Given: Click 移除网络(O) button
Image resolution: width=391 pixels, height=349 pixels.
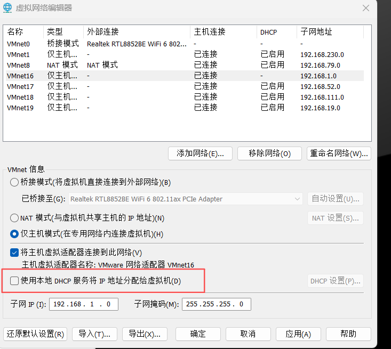Looking at the screenshot, I should tap(269, 153).
